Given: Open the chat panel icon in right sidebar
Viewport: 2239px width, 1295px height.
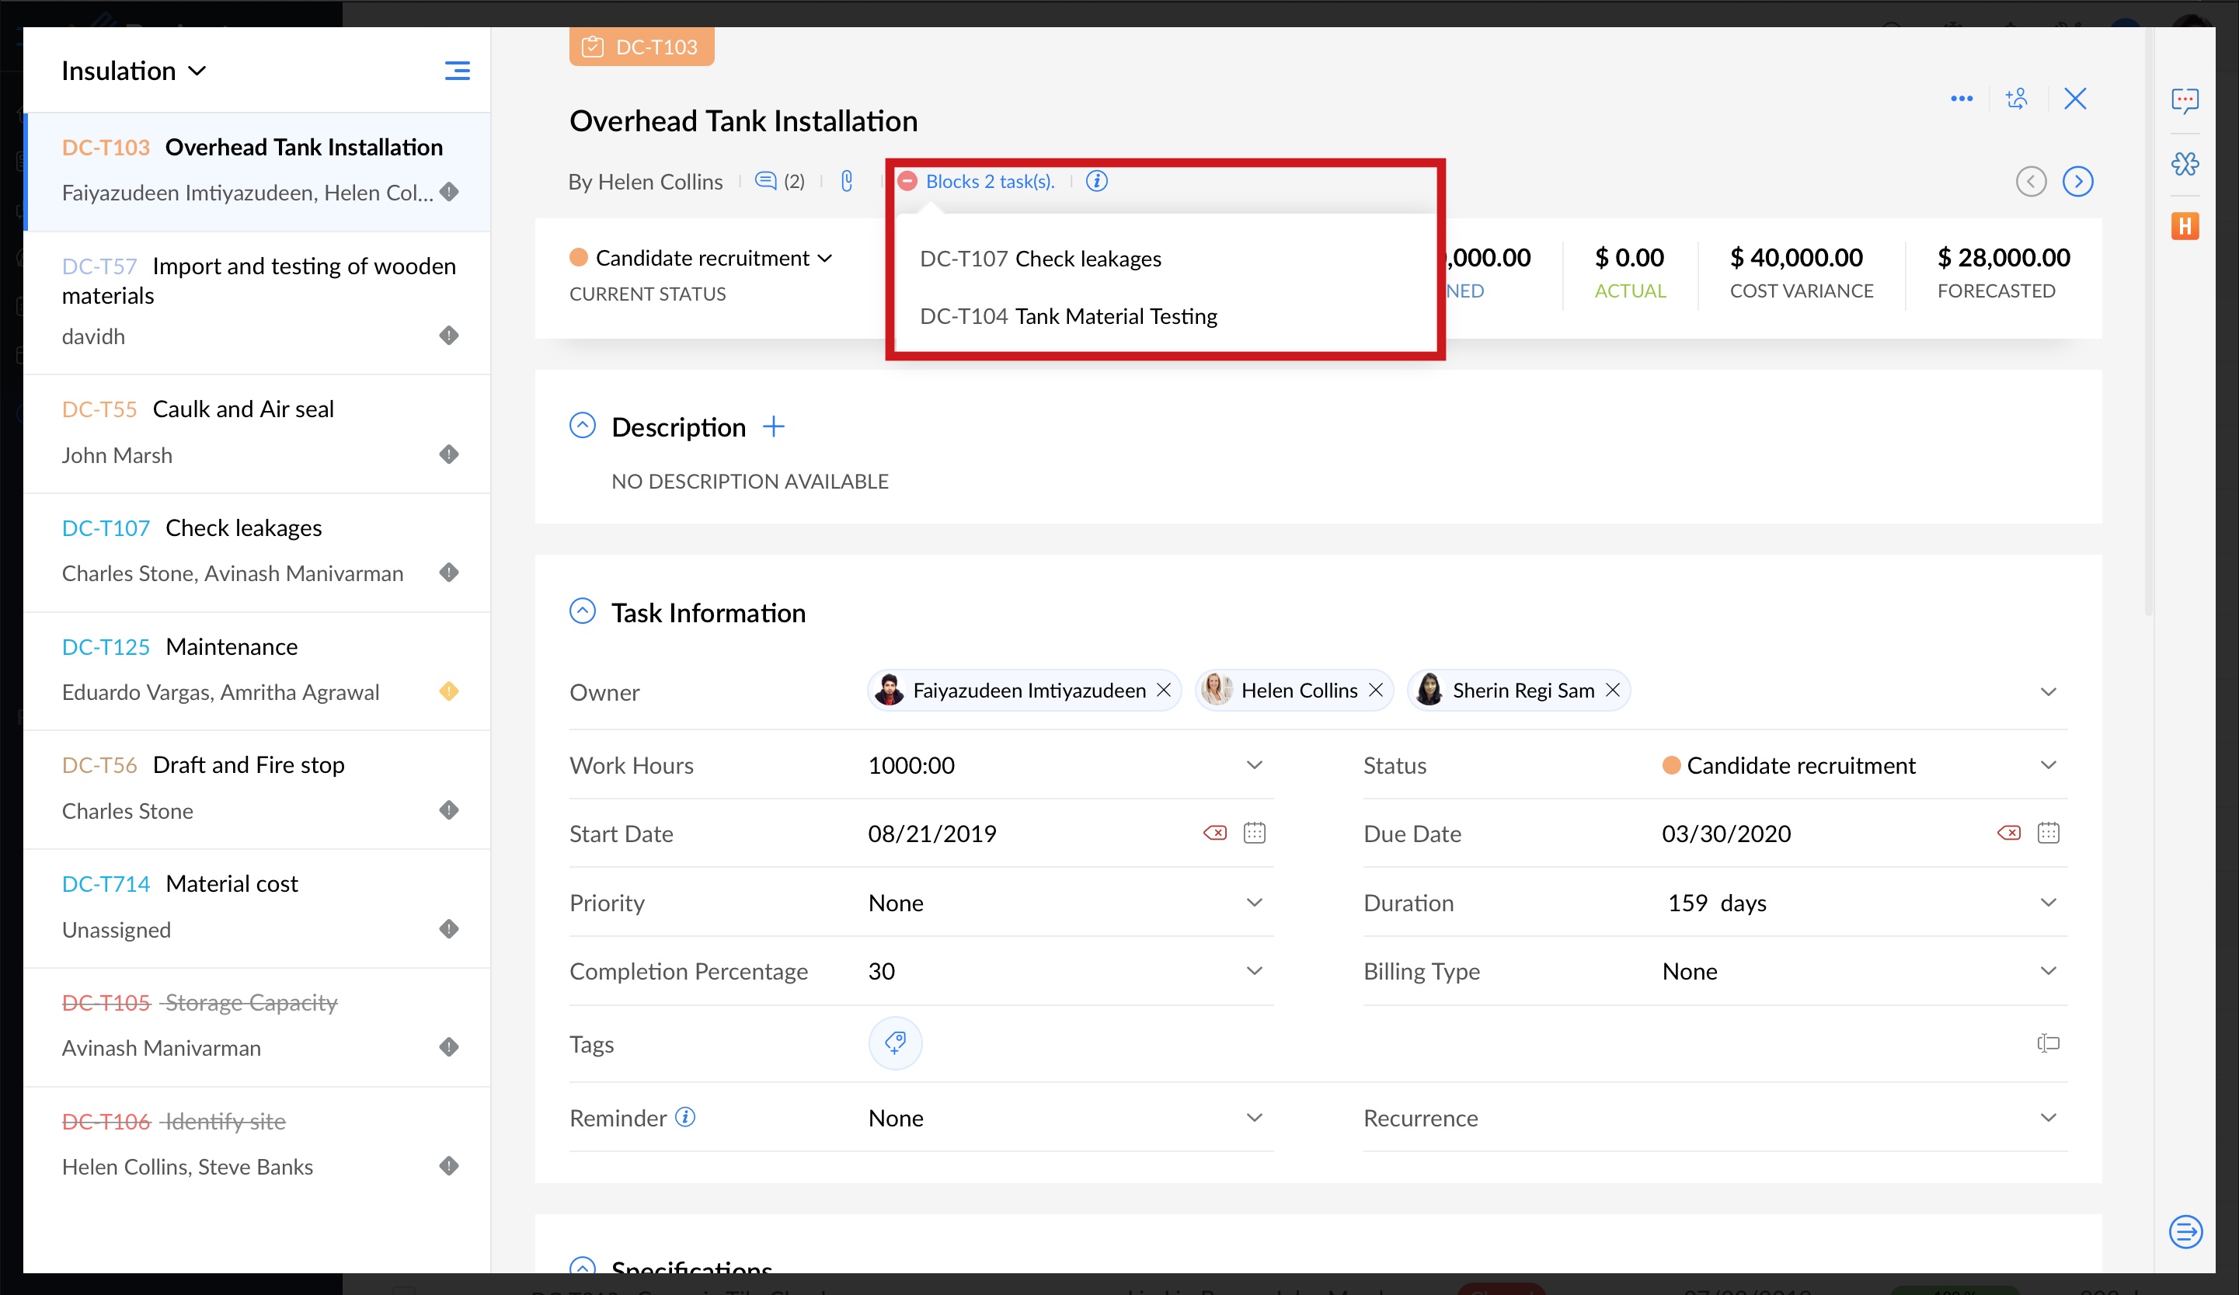Looking at the screenshot, I should (x=2185, y=99).
